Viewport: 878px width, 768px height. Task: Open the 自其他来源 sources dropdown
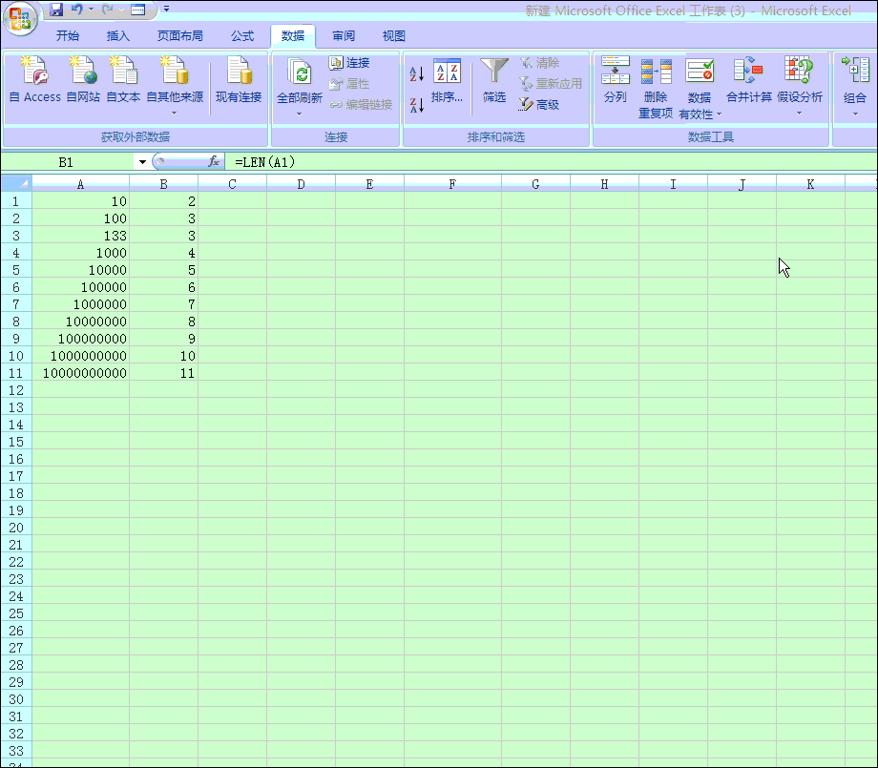(x=175, y=85)
